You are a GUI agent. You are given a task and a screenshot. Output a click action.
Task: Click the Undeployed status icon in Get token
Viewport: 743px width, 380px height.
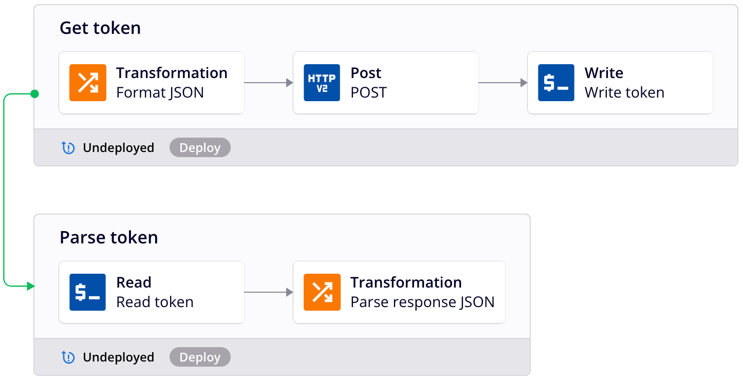click(68, 147)
